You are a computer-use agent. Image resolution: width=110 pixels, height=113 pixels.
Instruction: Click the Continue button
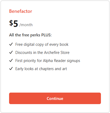[x=55, y=98]
